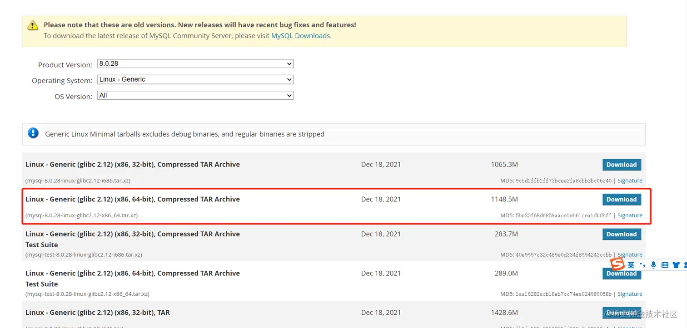Click Signature link for mysql-8.0.28 i686 tar.xz
Image resolution: width=687 pixels, height=328 pixels.
[x=630, y=181]
